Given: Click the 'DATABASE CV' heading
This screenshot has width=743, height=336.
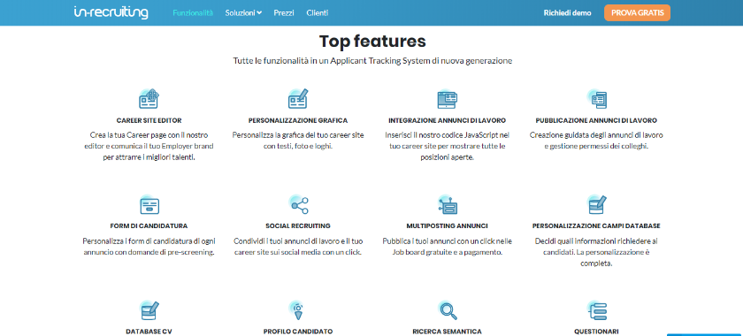Looking at the screenshot, I should [149, 332].
